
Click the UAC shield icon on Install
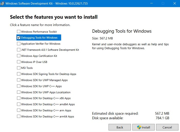click(x=139, y=127)
